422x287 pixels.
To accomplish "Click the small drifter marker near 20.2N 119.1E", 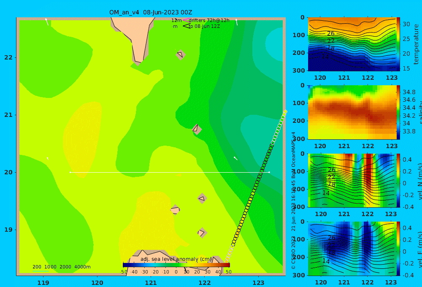I will (x=48, y=159).
